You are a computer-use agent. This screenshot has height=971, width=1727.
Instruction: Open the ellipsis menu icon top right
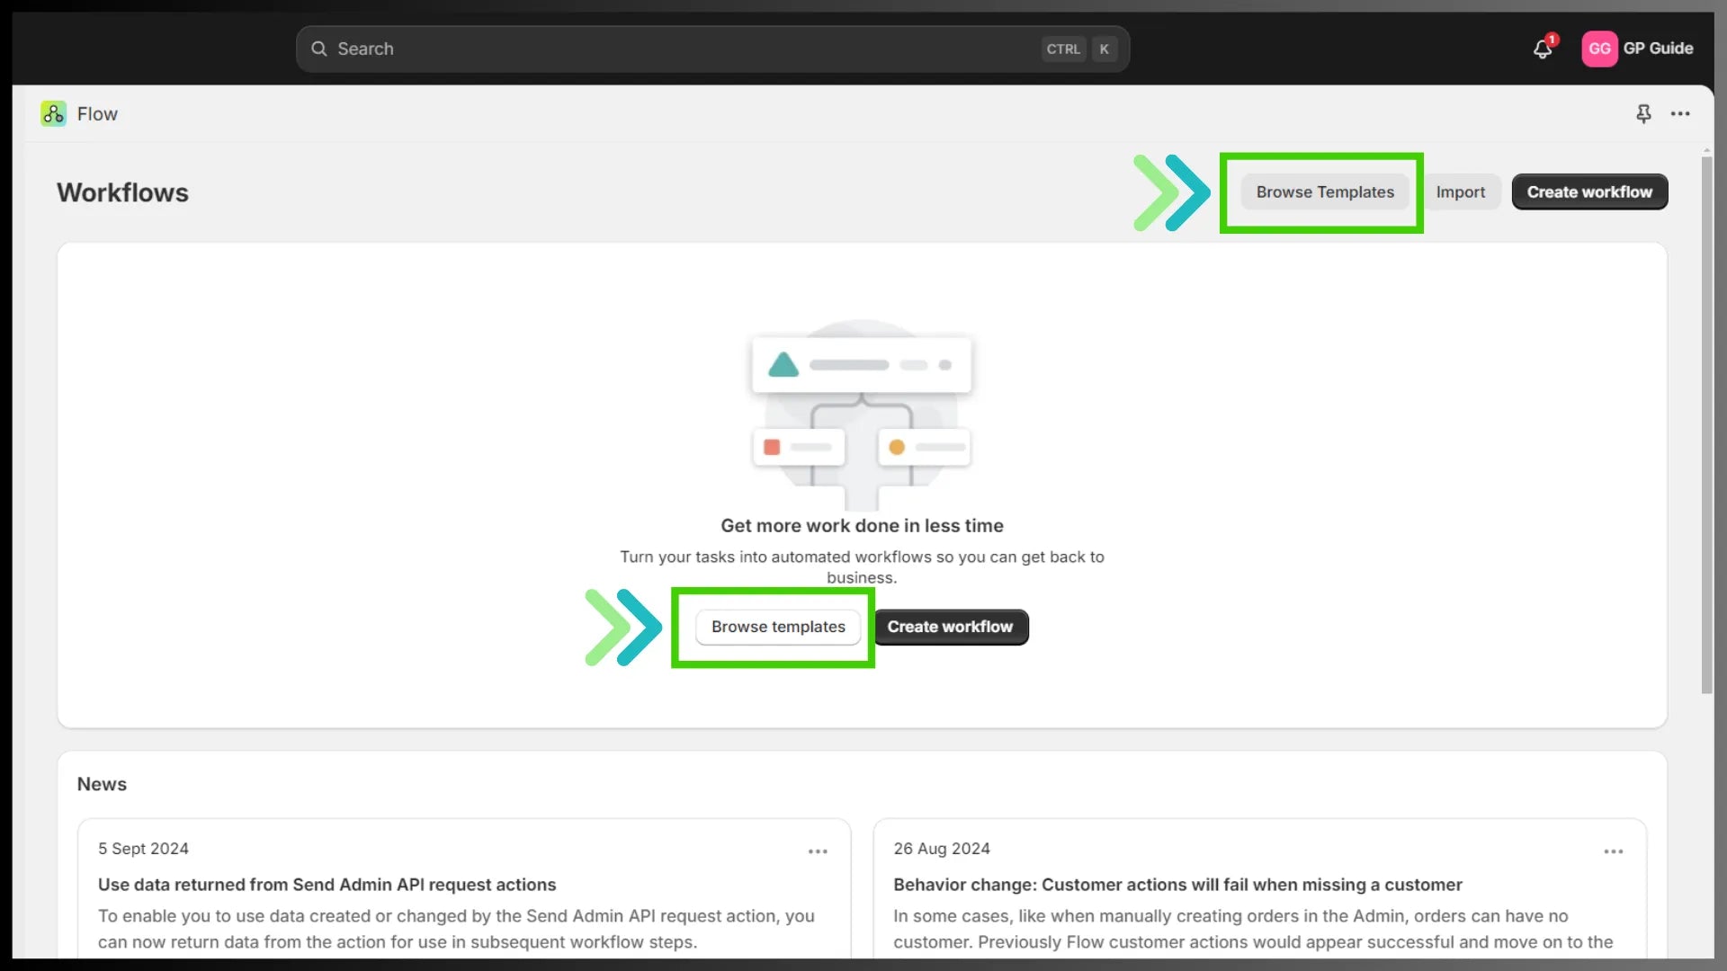tap(1681, 114)
